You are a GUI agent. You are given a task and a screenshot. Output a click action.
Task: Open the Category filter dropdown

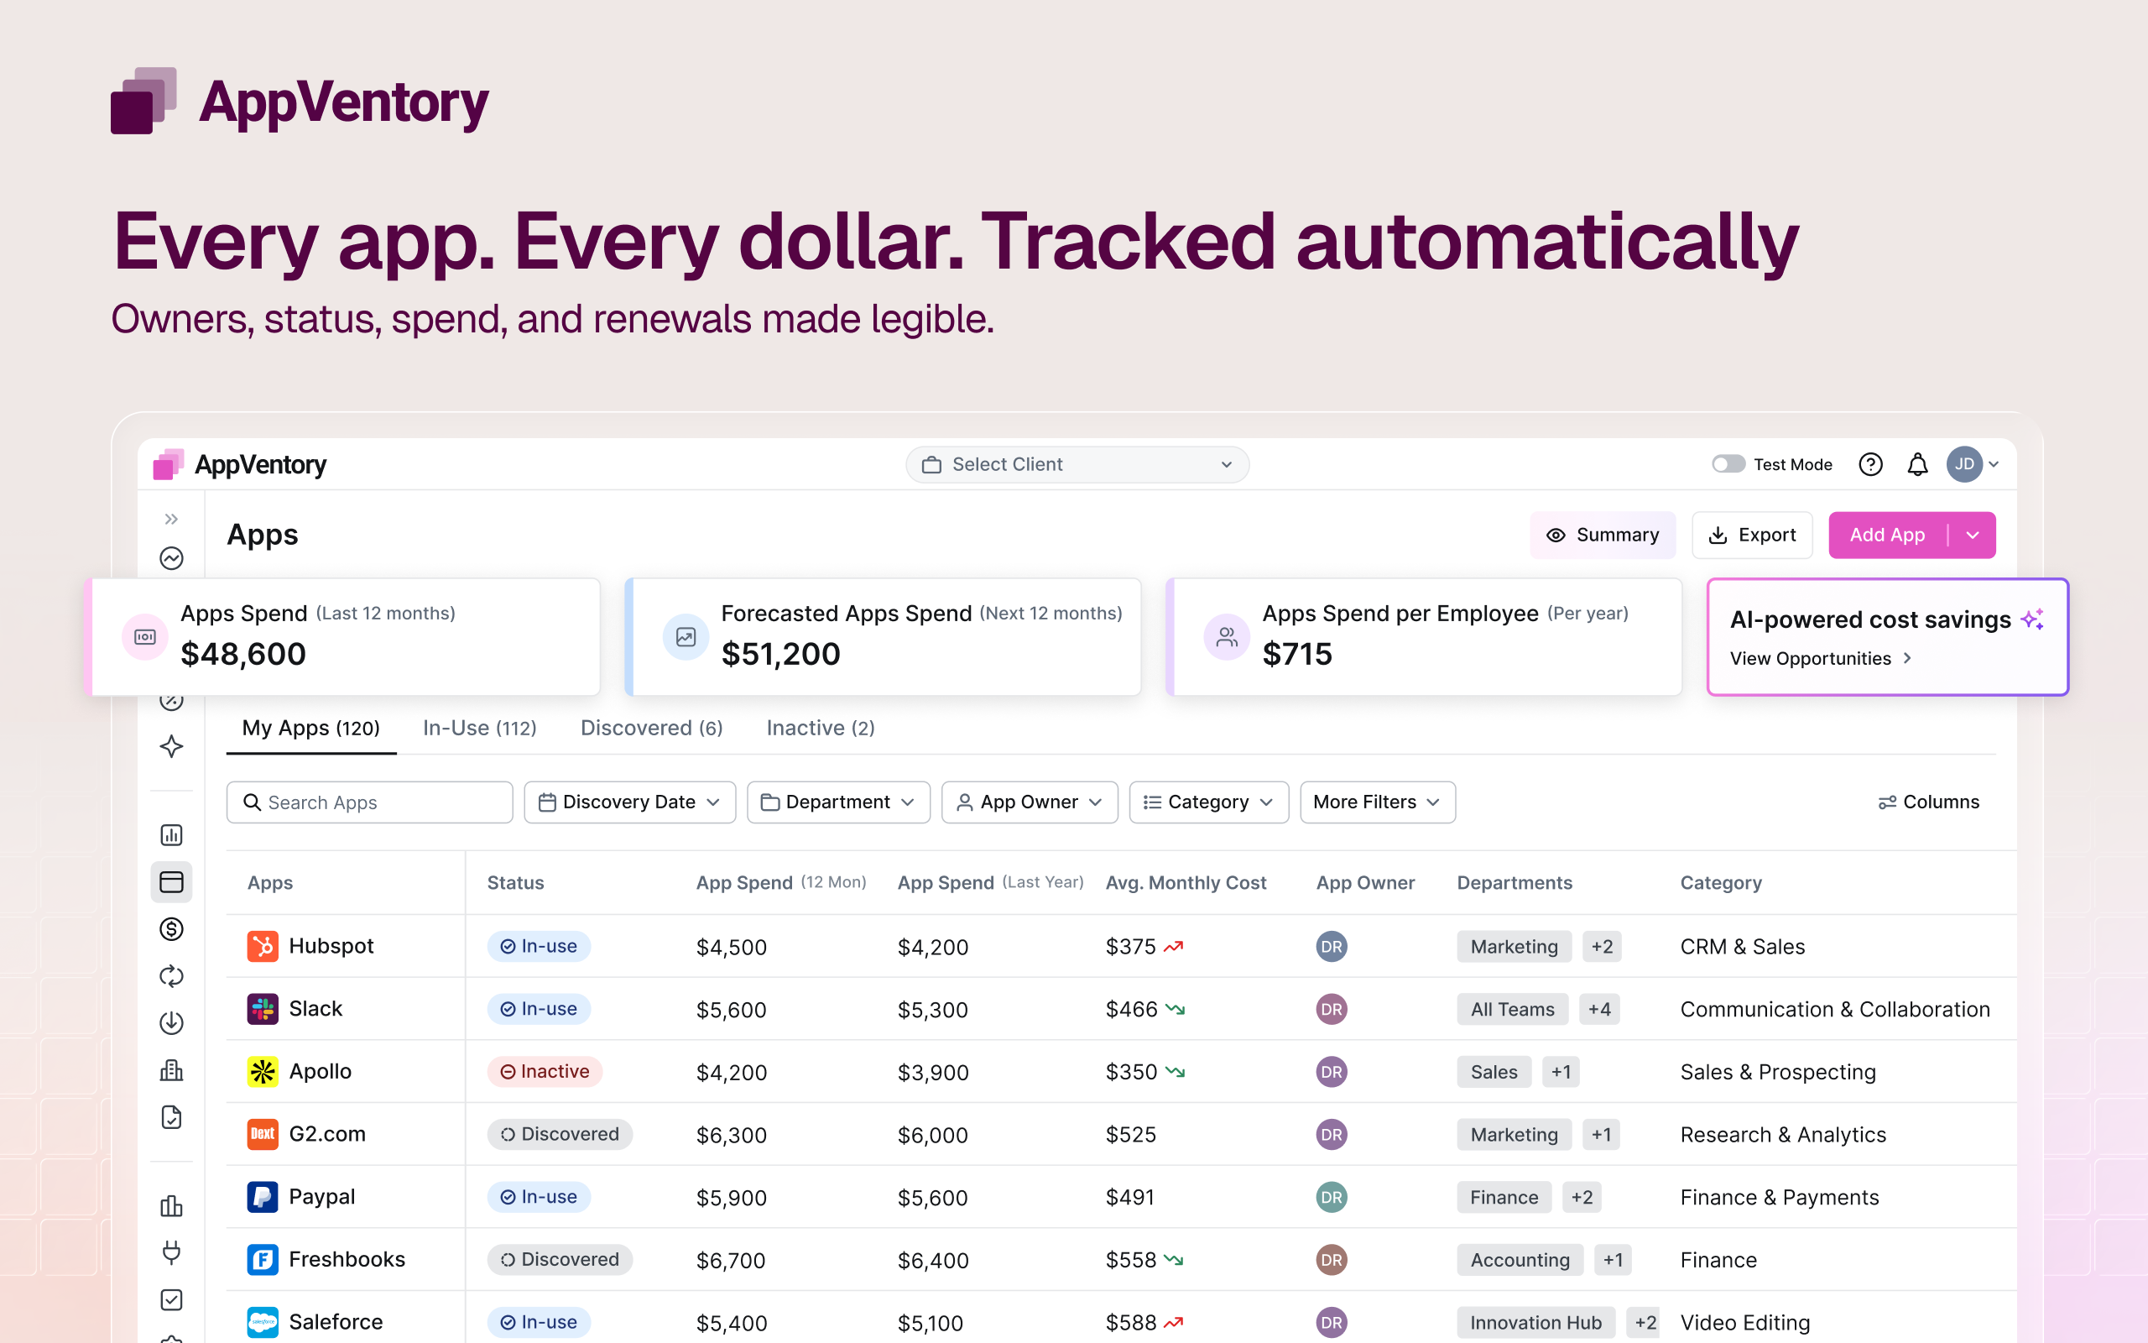(x=1209, y=802)
